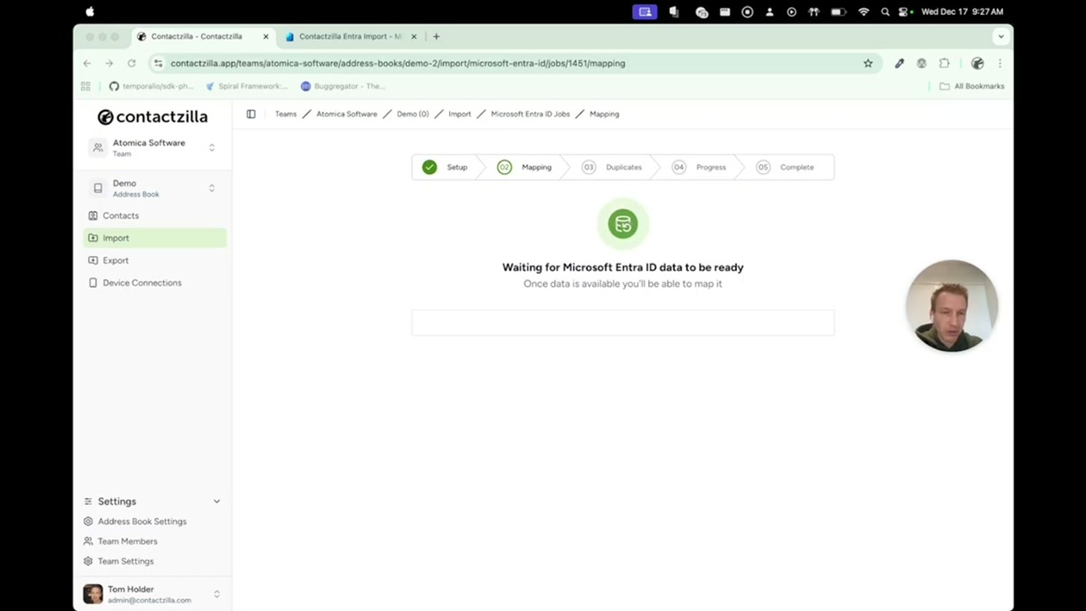The image size is (1086, 611).
Task: Click the Contacts sidebar icon
Action: click(93, 215)
